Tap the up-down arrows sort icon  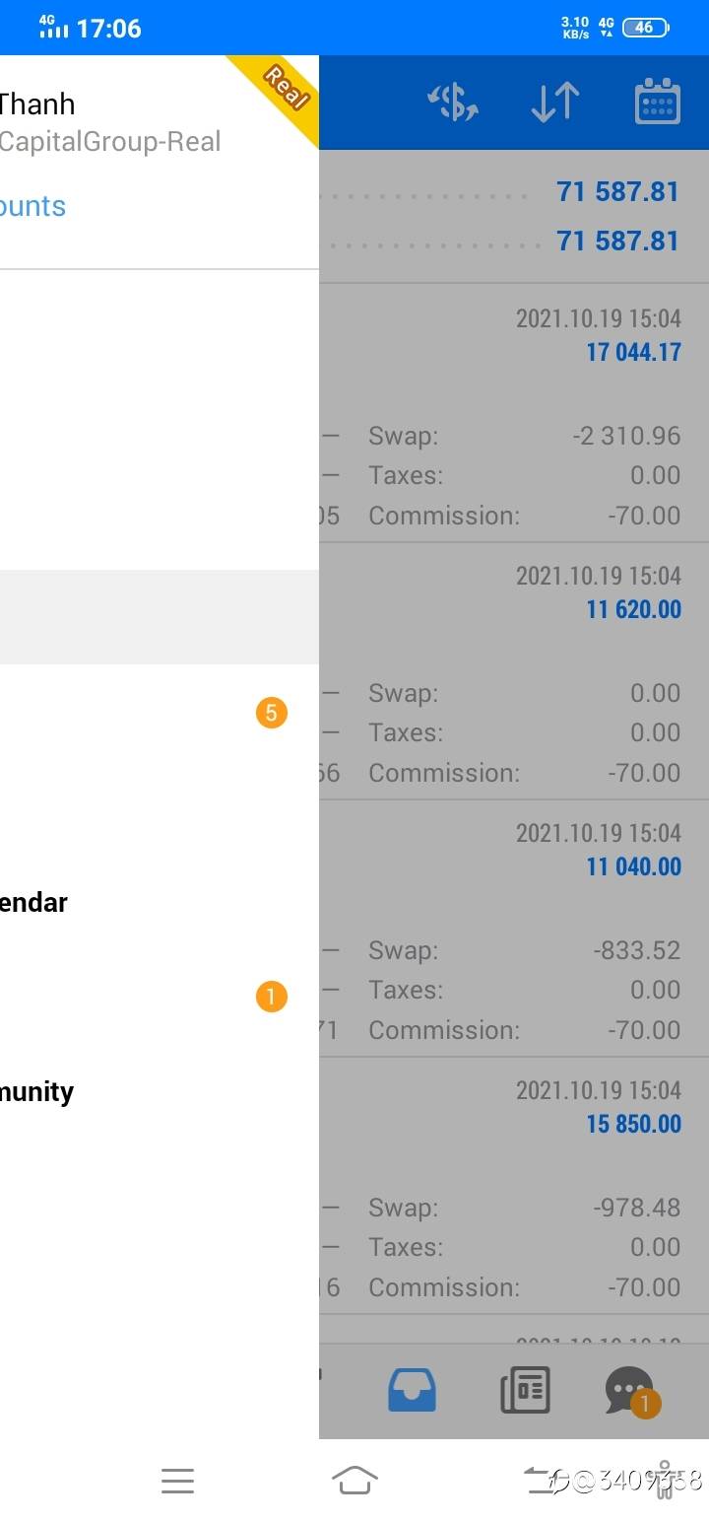555,103
